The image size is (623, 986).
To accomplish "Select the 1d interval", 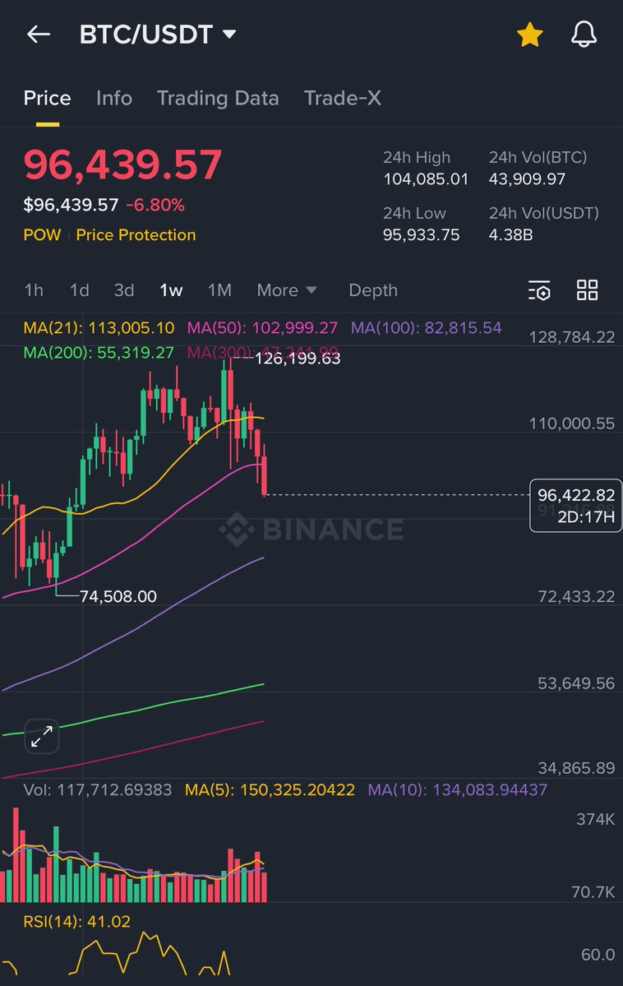I will click(x=79, y=290).
